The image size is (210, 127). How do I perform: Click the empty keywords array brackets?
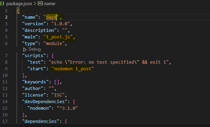coord(57,82)
